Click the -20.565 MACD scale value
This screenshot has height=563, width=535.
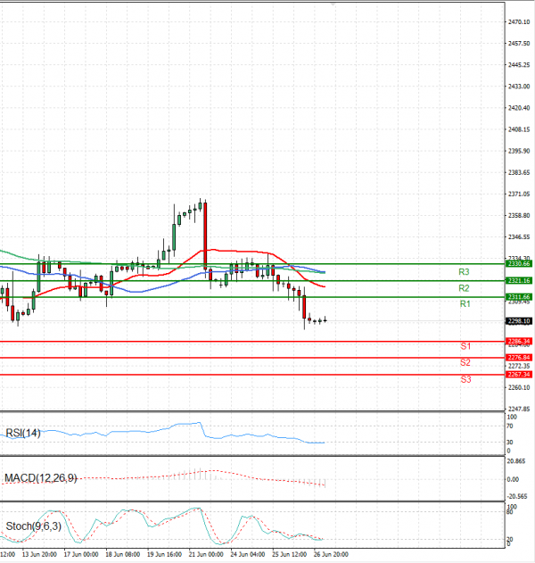(517, 497)
